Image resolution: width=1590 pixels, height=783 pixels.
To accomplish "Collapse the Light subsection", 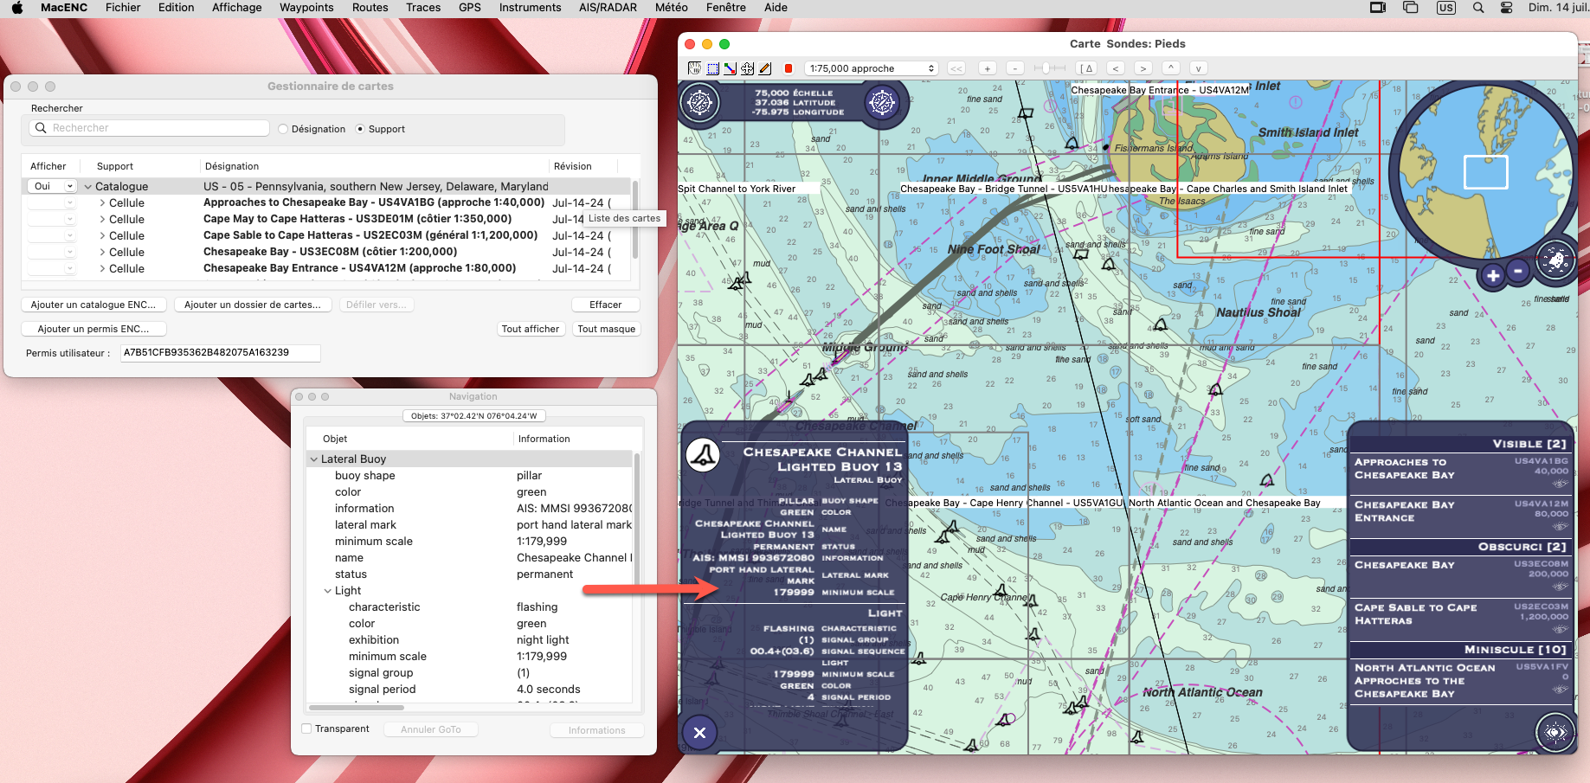I will 327,591.
